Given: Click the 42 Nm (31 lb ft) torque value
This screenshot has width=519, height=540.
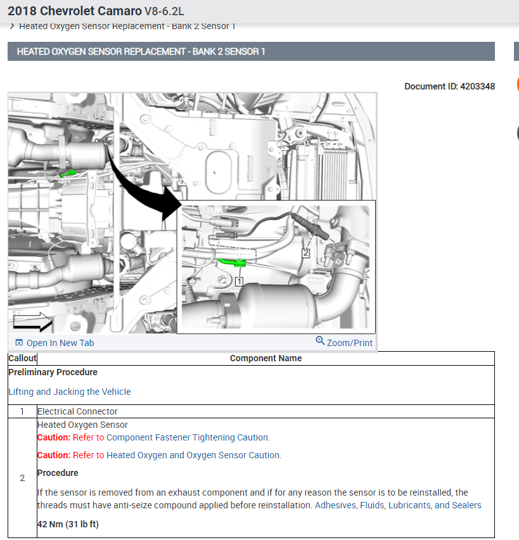Looking at the screenshot, I should (68, 524).
